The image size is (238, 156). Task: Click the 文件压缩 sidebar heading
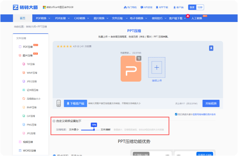tap(21, 38)
